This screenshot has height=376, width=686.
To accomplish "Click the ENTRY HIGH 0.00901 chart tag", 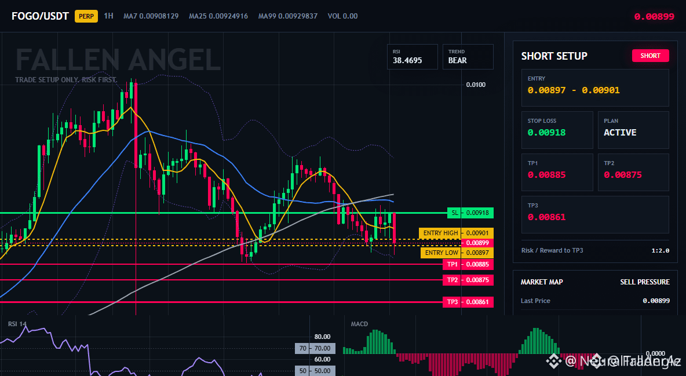I will pos(456,233).
